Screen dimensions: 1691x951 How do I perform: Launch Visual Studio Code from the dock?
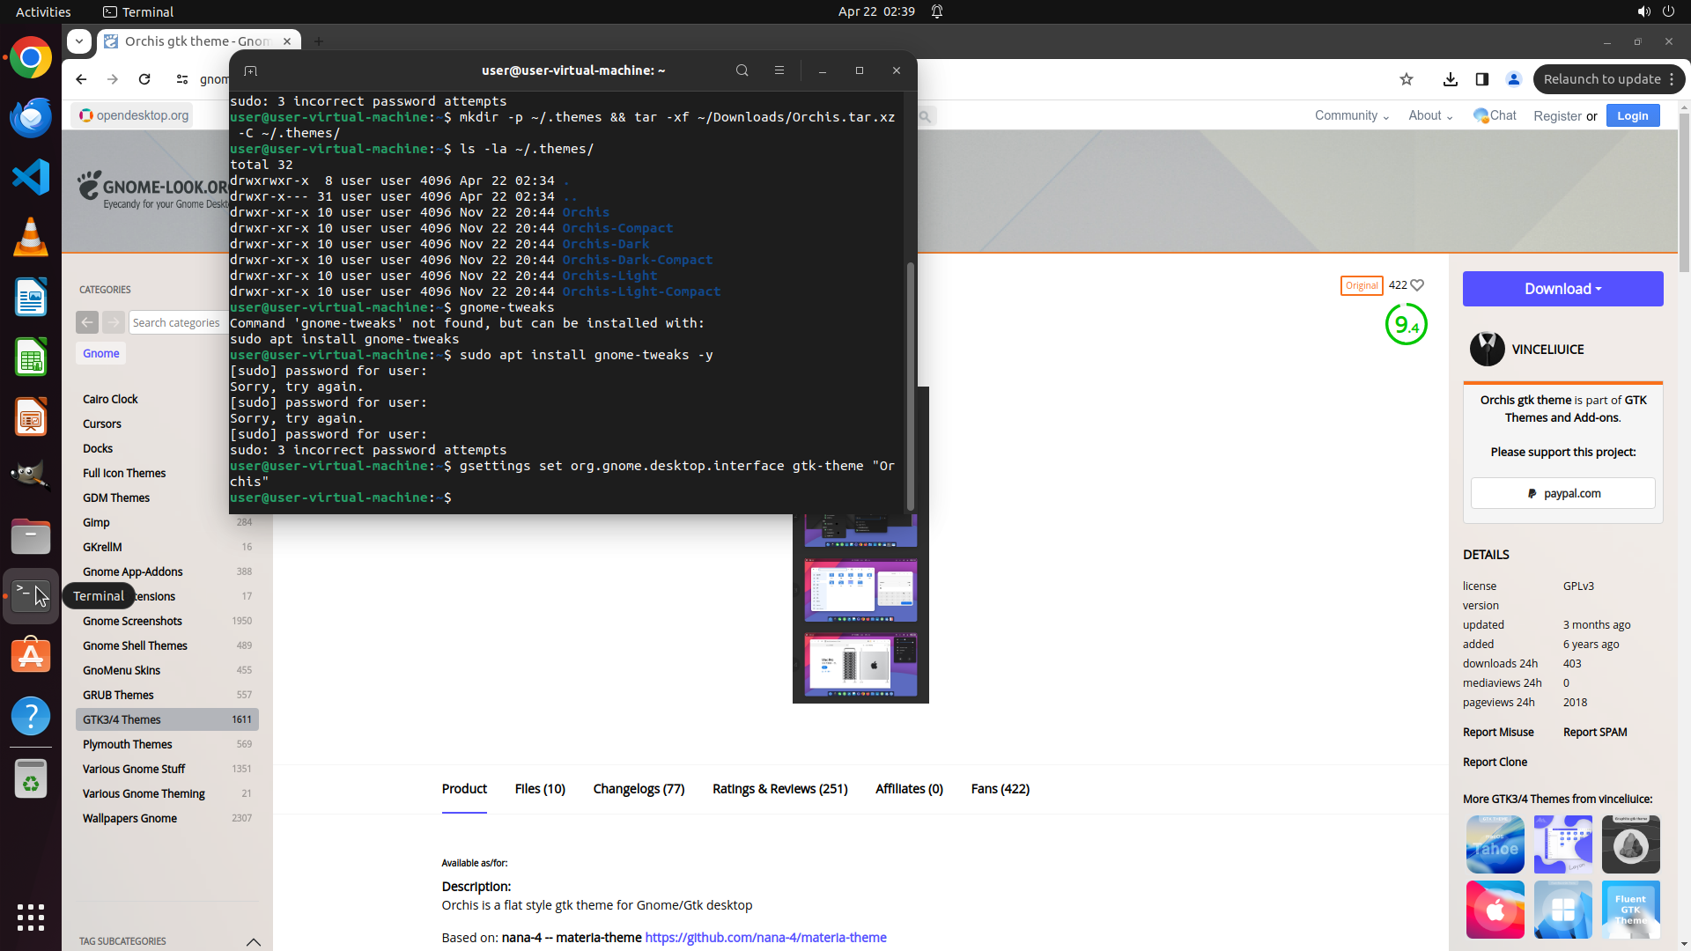31,177
